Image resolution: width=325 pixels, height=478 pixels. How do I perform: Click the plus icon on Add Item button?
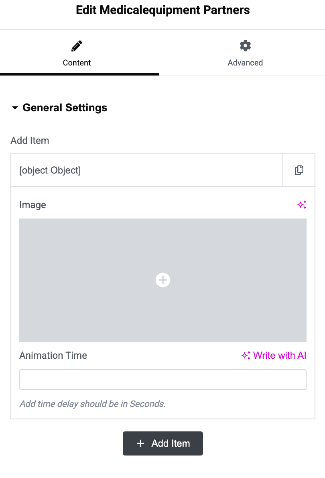point(140,443)
